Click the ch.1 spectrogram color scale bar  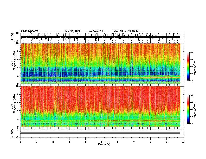click(188, 67)
